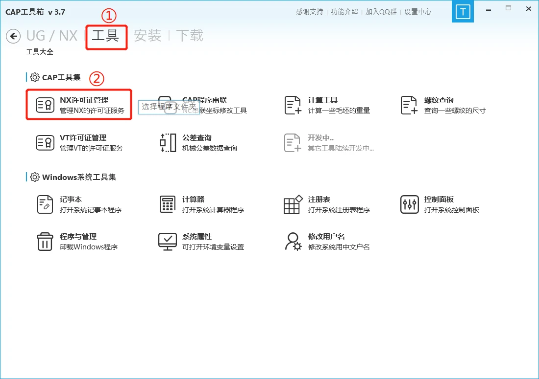The width and height of the screenshot is (539, 379).
Task: Click 计算器 title text
Action: point(193,200)
